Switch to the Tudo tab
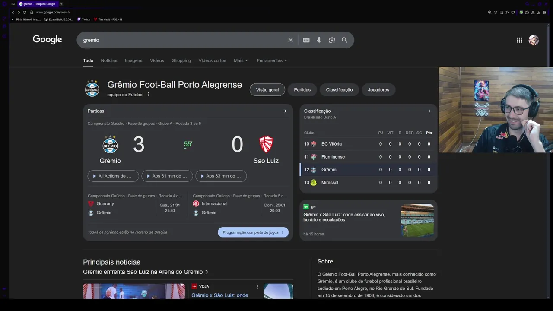 (88, 60)
